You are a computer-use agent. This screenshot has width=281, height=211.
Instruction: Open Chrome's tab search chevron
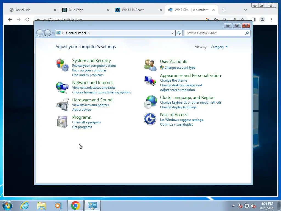tap(245, 10)
